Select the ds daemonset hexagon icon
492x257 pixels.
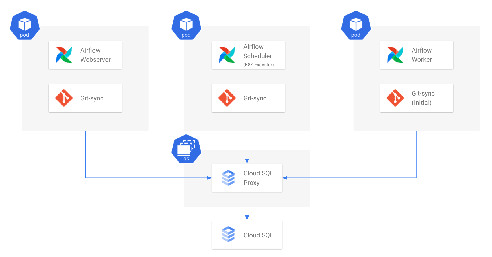coord(186,149)
